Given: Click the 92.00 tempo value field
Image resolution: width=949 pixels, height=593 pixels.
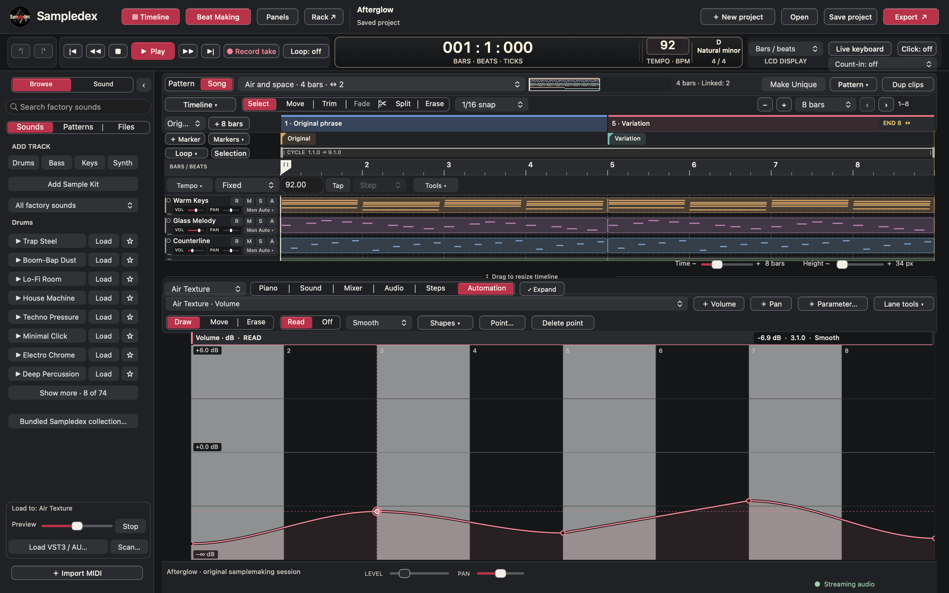Looking at the screenshot, I should tap(302, 185).
